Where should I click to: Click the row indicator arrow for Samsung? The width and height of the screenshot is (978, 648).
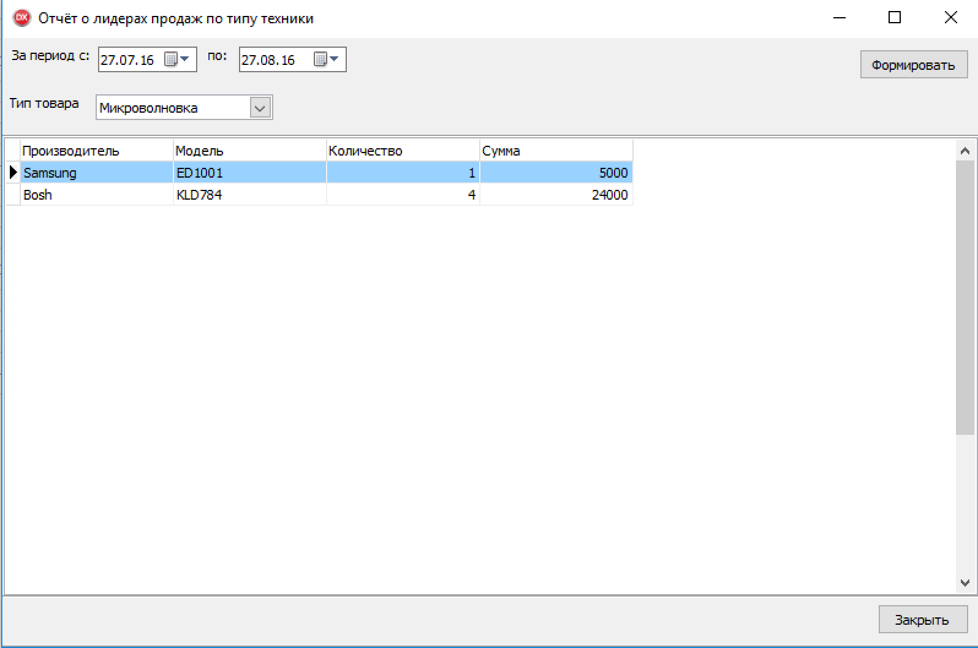click(13, 173)
